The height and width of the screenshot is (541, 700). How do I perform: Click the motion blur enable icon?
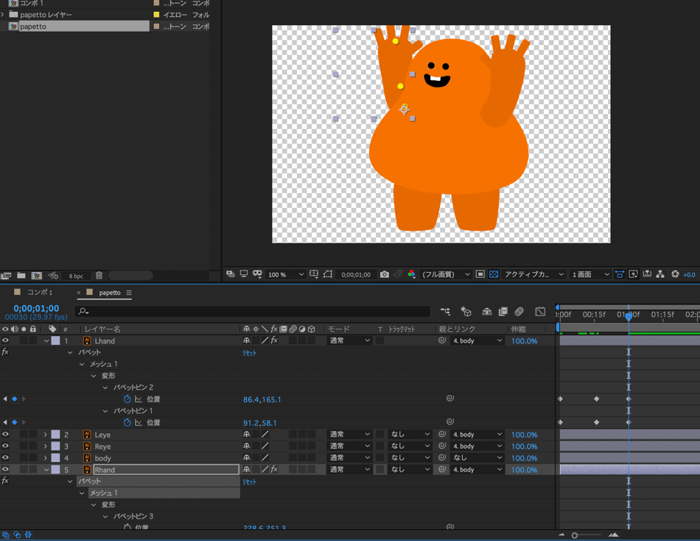[x=519, y=312]
